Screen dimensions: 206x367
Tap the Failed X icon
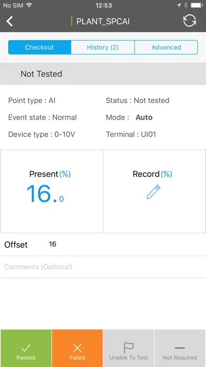[x=77, y=348]
